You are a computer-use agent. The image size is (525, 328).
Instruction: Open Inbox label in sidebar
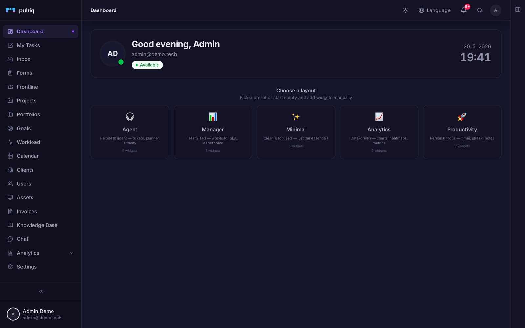tap(23, 59)
